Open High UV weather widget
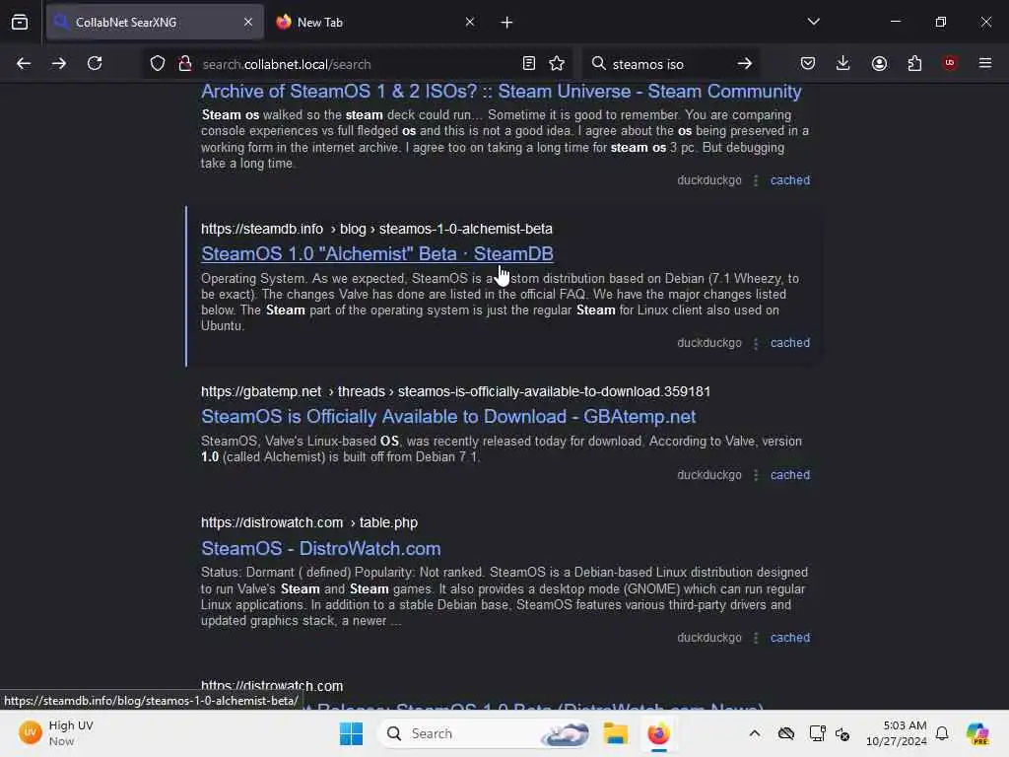Screen dimensions: 1009x757 [x=56, y=733]
